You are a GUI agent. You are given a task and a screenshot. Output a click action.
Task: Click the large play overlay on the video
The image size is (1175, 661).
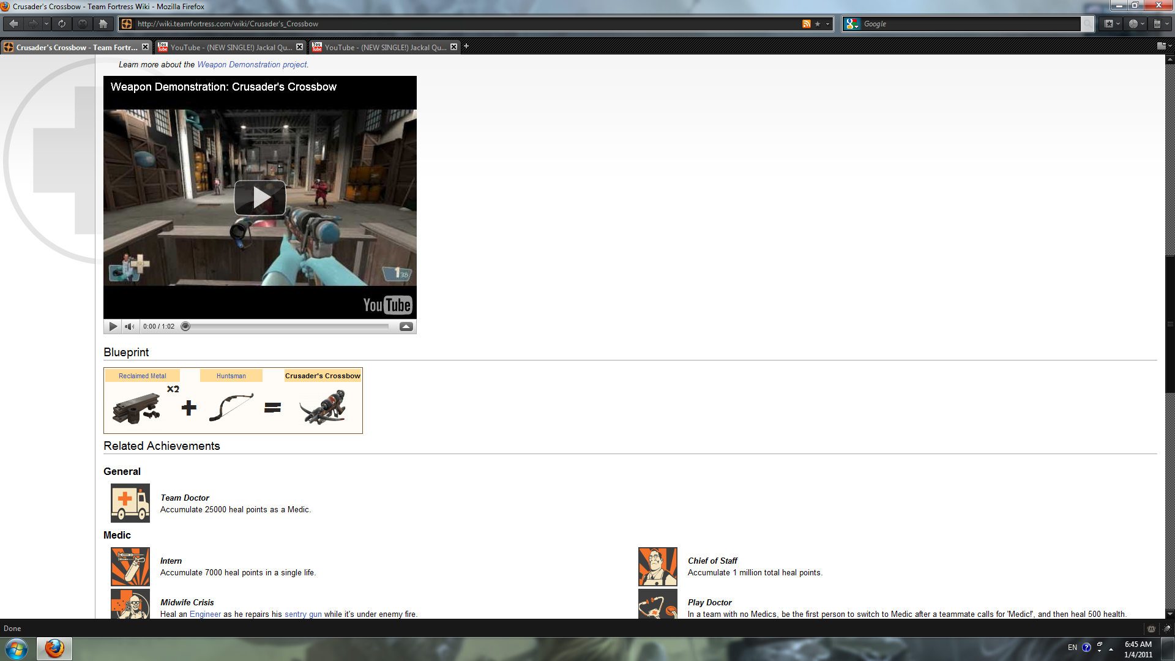point(260,198)
